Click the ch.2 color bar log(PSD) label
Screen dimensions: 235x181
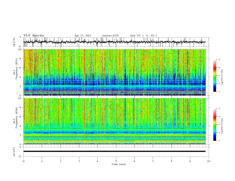pyautogui.click(x=222, y=126)
